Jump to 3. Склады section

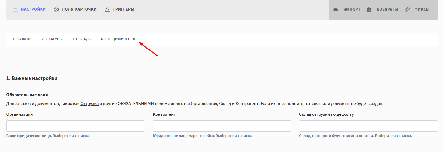coord(82,39)
